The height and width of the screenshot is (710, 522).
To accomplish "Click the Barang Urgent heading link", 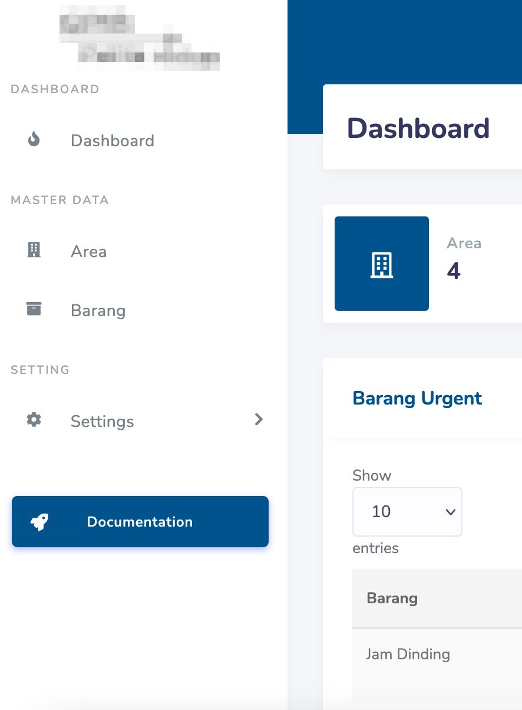I will click(x=417, y=398).
